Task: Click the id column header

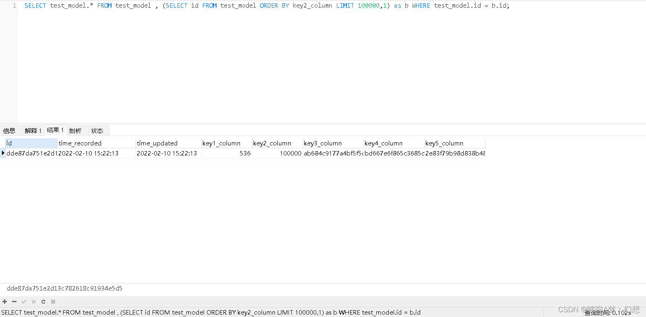Action: pos(31,143)
